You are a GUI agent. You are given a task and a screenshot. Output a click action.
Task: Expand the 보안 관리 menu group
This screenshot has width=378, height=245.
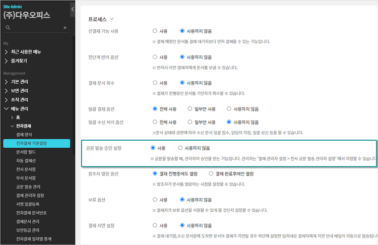coord(6,91)
